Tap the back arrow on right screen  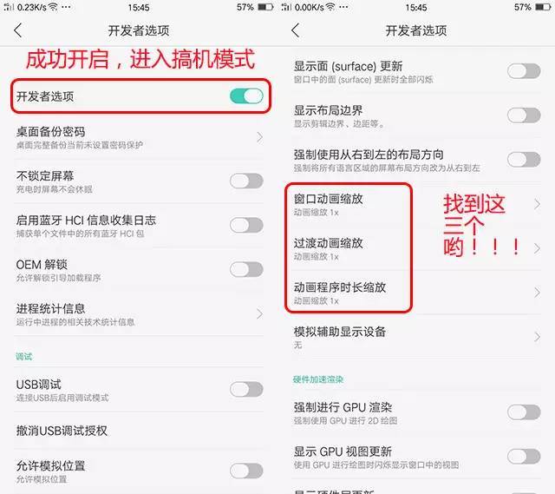295,30
